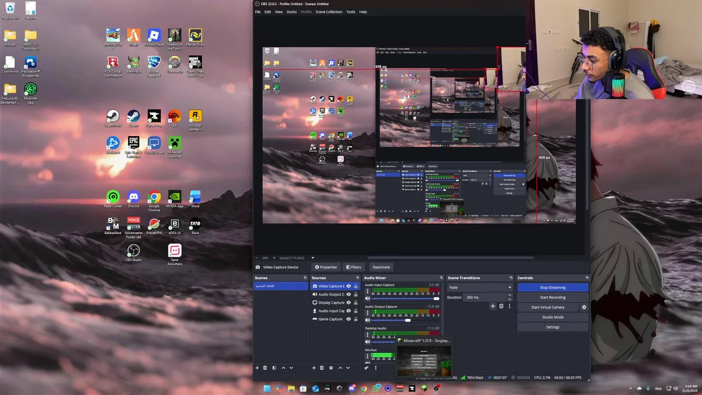Hide the Video Capture Device source via eye icon

(x=348, y=286)
